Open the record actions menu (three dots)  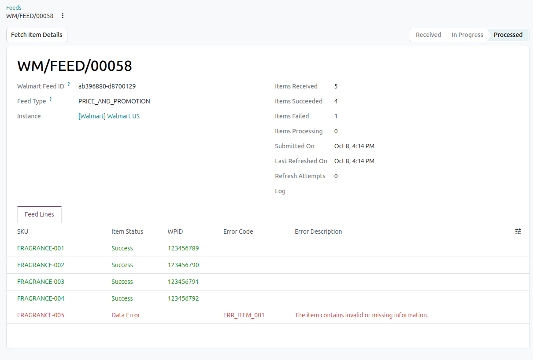click(x=63, y=16)
